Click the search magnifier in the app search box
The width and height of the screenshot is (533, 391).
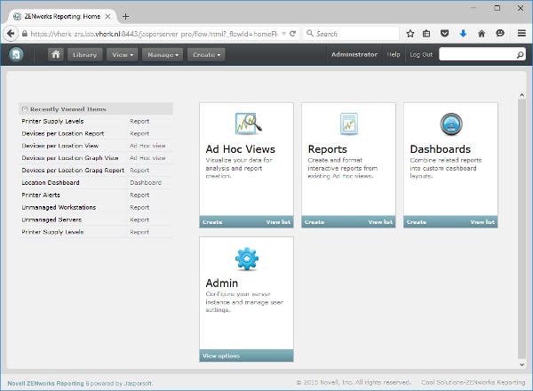[x=520, y=54]
